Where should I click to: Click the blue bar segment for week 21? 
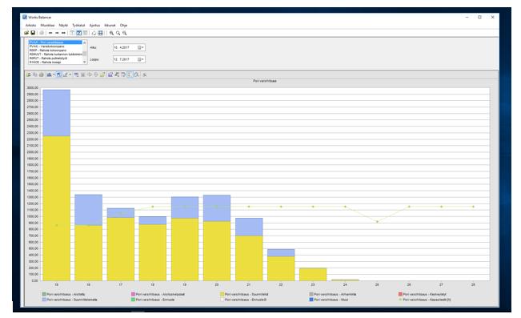coord(249,227)
